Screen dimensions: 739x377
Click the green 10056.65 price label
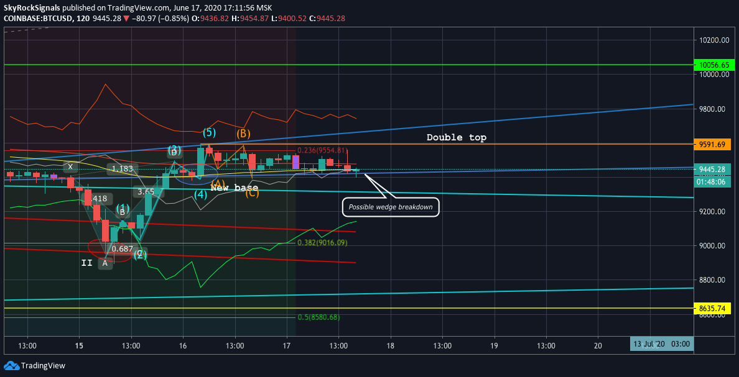713,65
